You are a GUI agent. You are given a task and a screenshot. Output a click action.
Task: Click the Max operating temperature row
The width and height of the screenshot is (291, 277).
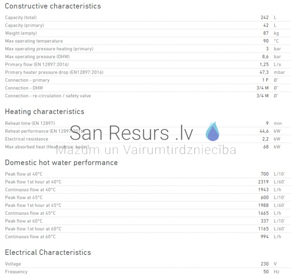click(148, 41)
